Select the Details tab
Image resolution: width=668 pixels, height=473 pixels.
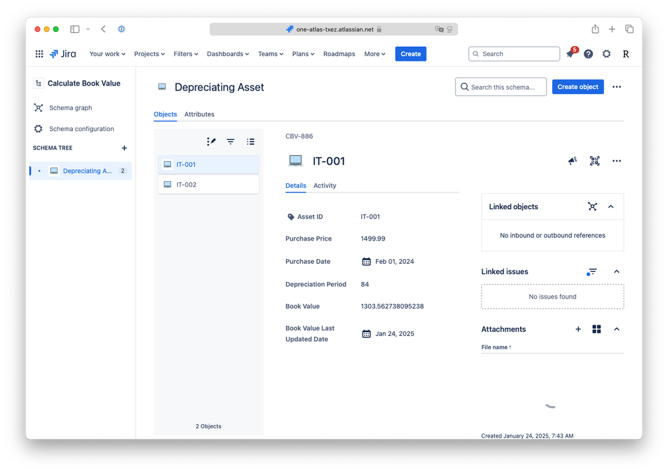point(296,186)
